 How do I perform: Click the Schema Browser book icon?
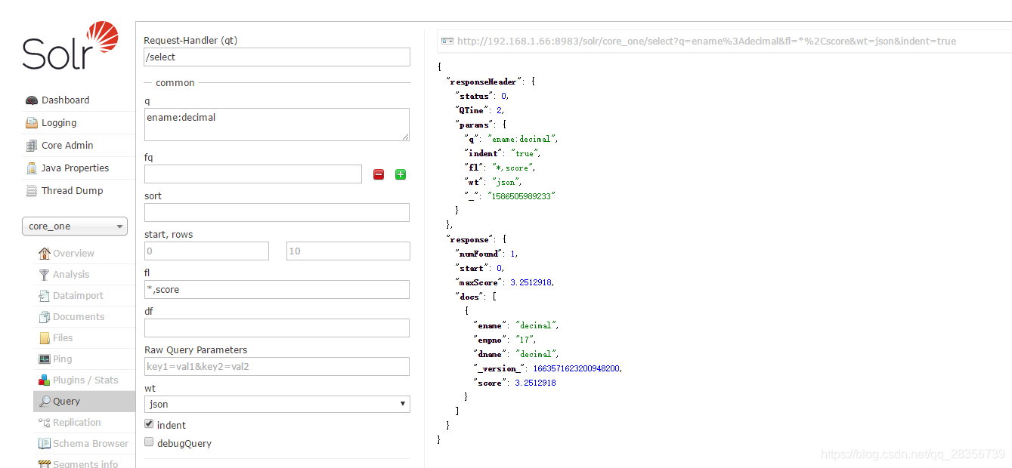coord(45,443)
